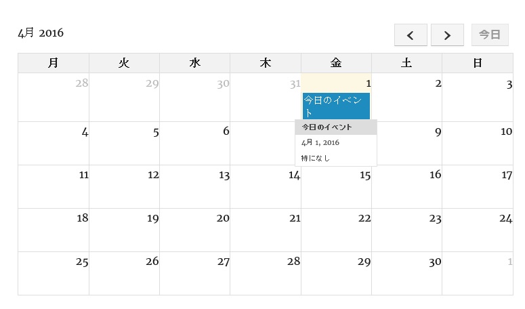
Task: Click the 4月 2016 month title
Action: (x=41, y=33)
